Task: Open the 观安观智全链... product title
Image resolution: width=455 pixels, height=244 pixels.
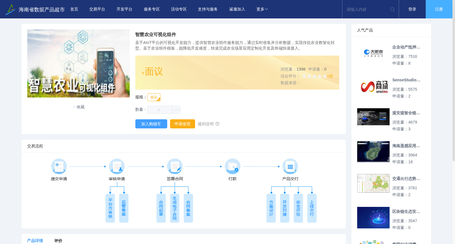Action: point(406,113)
